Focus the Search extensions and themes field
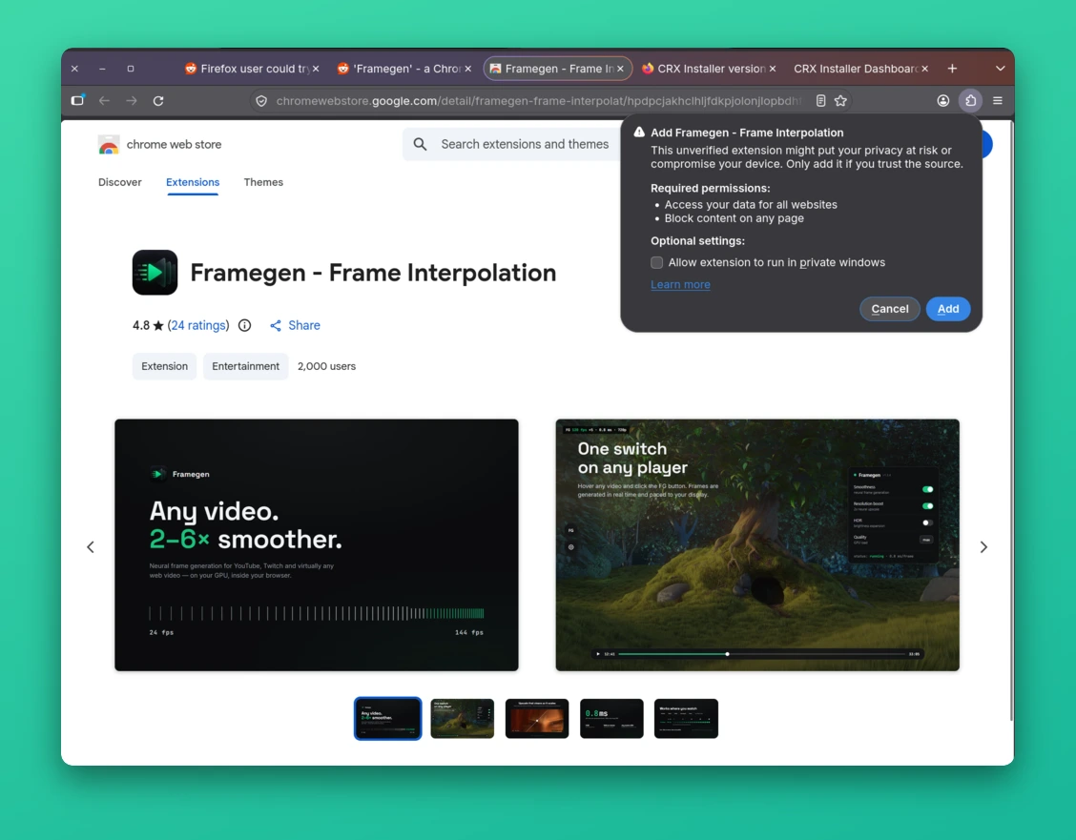The height and width of the screenshot is (840, 1076). [x=525, y=144]
